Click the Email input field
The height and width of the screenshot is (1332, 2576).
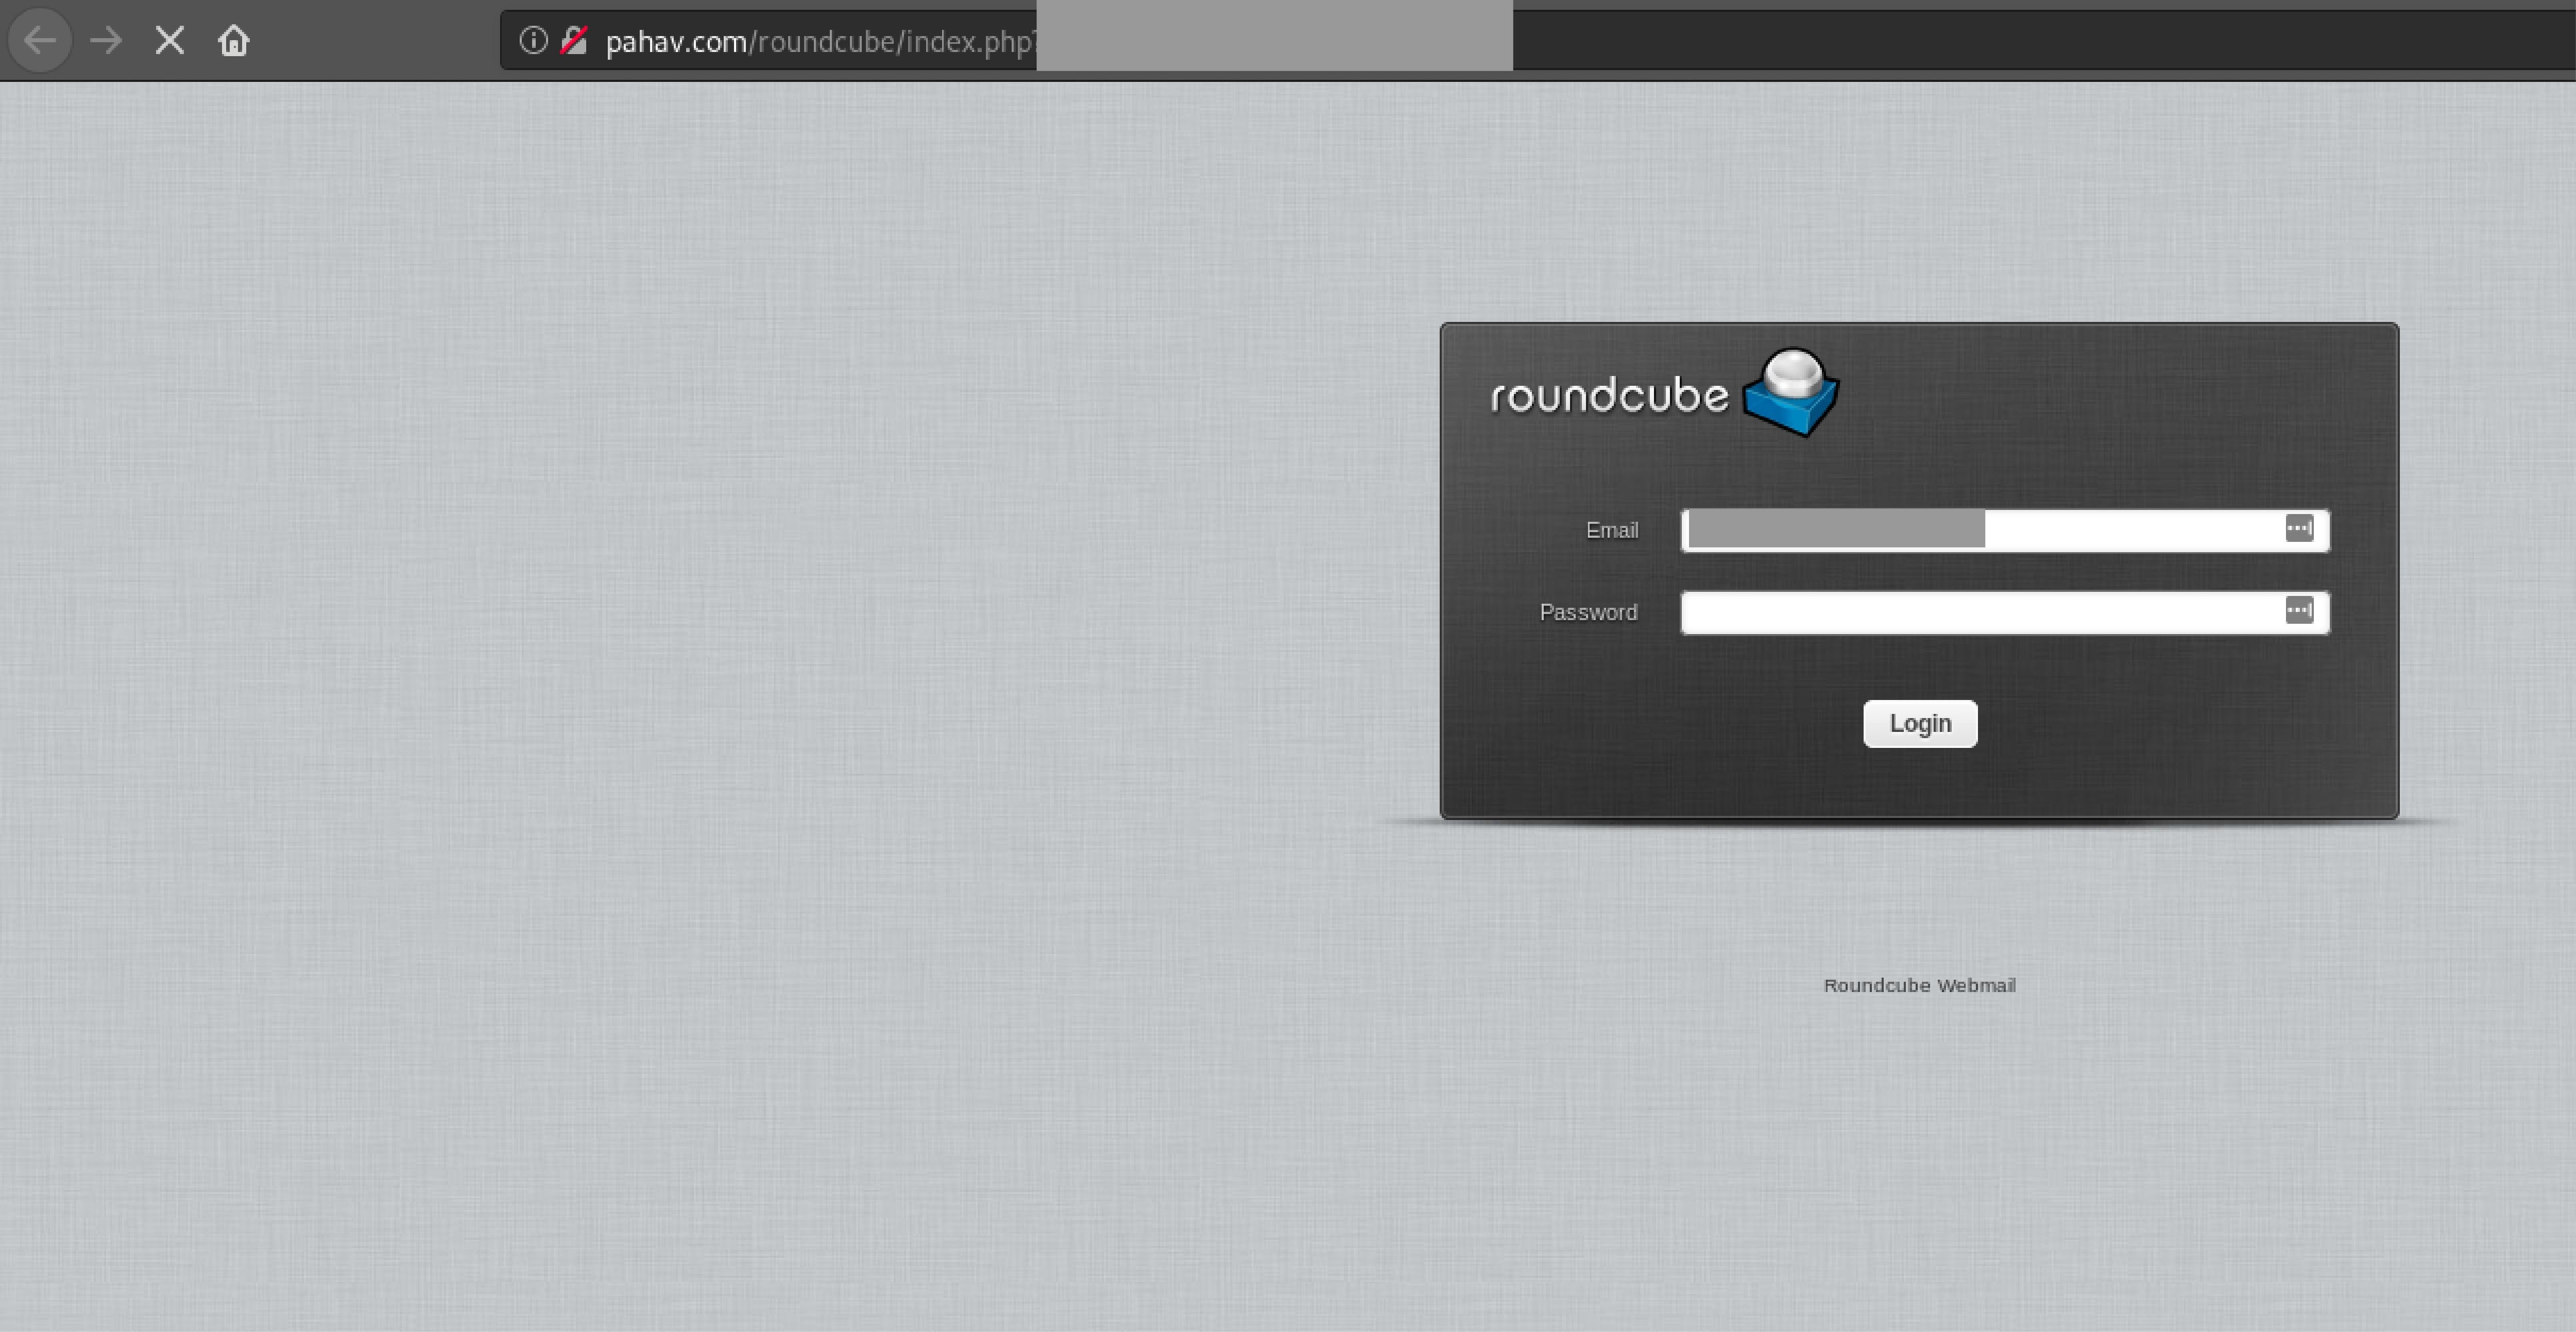[2005, 530]
